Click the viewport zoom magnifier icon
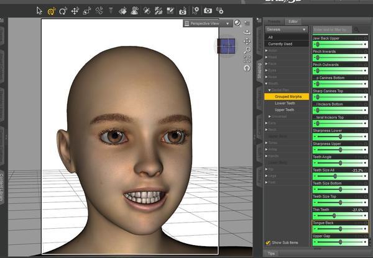This screenshot has width=373, height=258. [x=247, y=51]
